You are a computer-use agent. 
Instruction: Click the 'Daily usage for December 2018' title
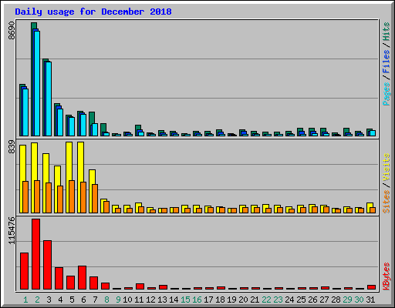93,12
